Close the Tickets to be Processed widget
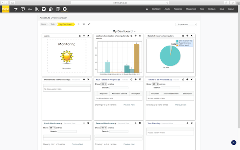Screen dimensions: 240x150 [192, 80]
